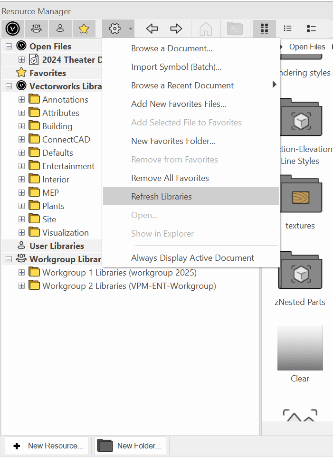Expand the Attributes folder
The height and width of the screenshot is (457, 333).
pyautogui.click(x=21, y=113)
